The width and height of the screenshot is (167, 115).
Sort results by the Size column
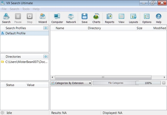coord(144,28)
